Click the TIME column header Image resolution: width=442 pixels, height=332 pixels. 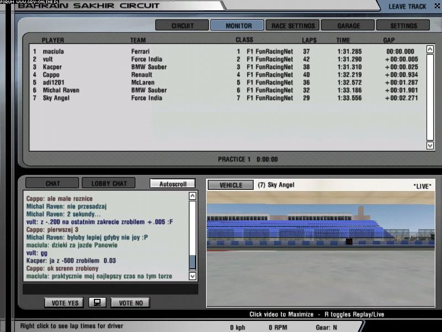[343, 40]
